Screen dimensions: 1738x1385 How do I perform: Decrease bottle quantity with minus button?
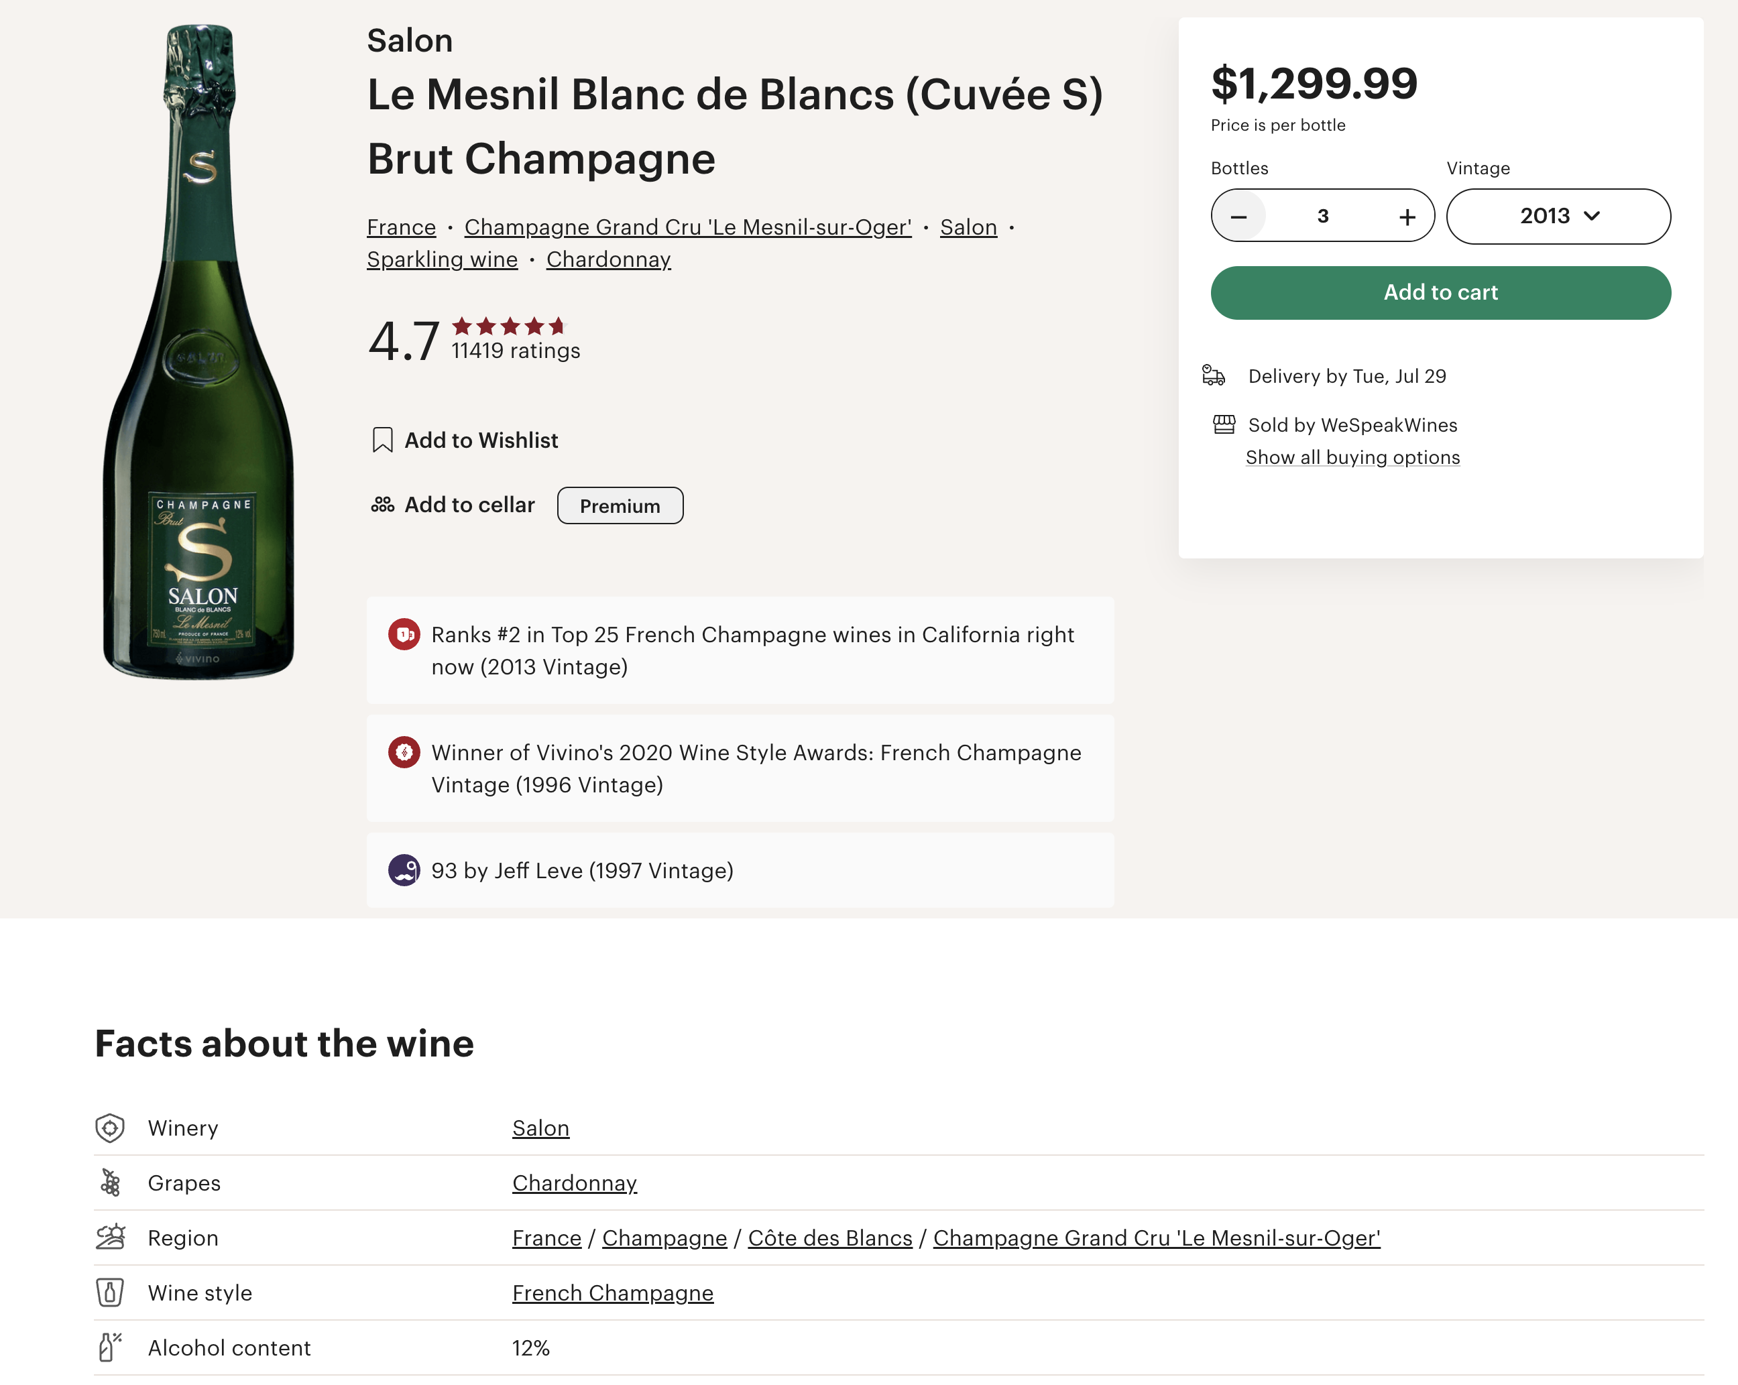tap(1239, 216)
